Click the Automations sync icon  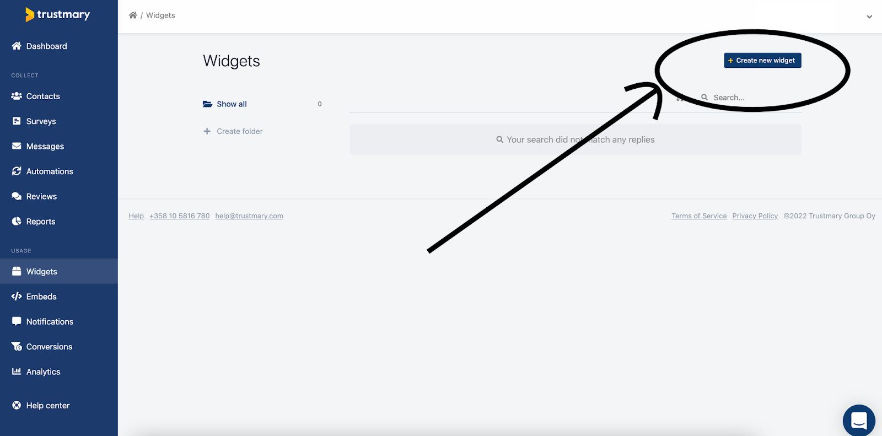click(x=17, y=171)
